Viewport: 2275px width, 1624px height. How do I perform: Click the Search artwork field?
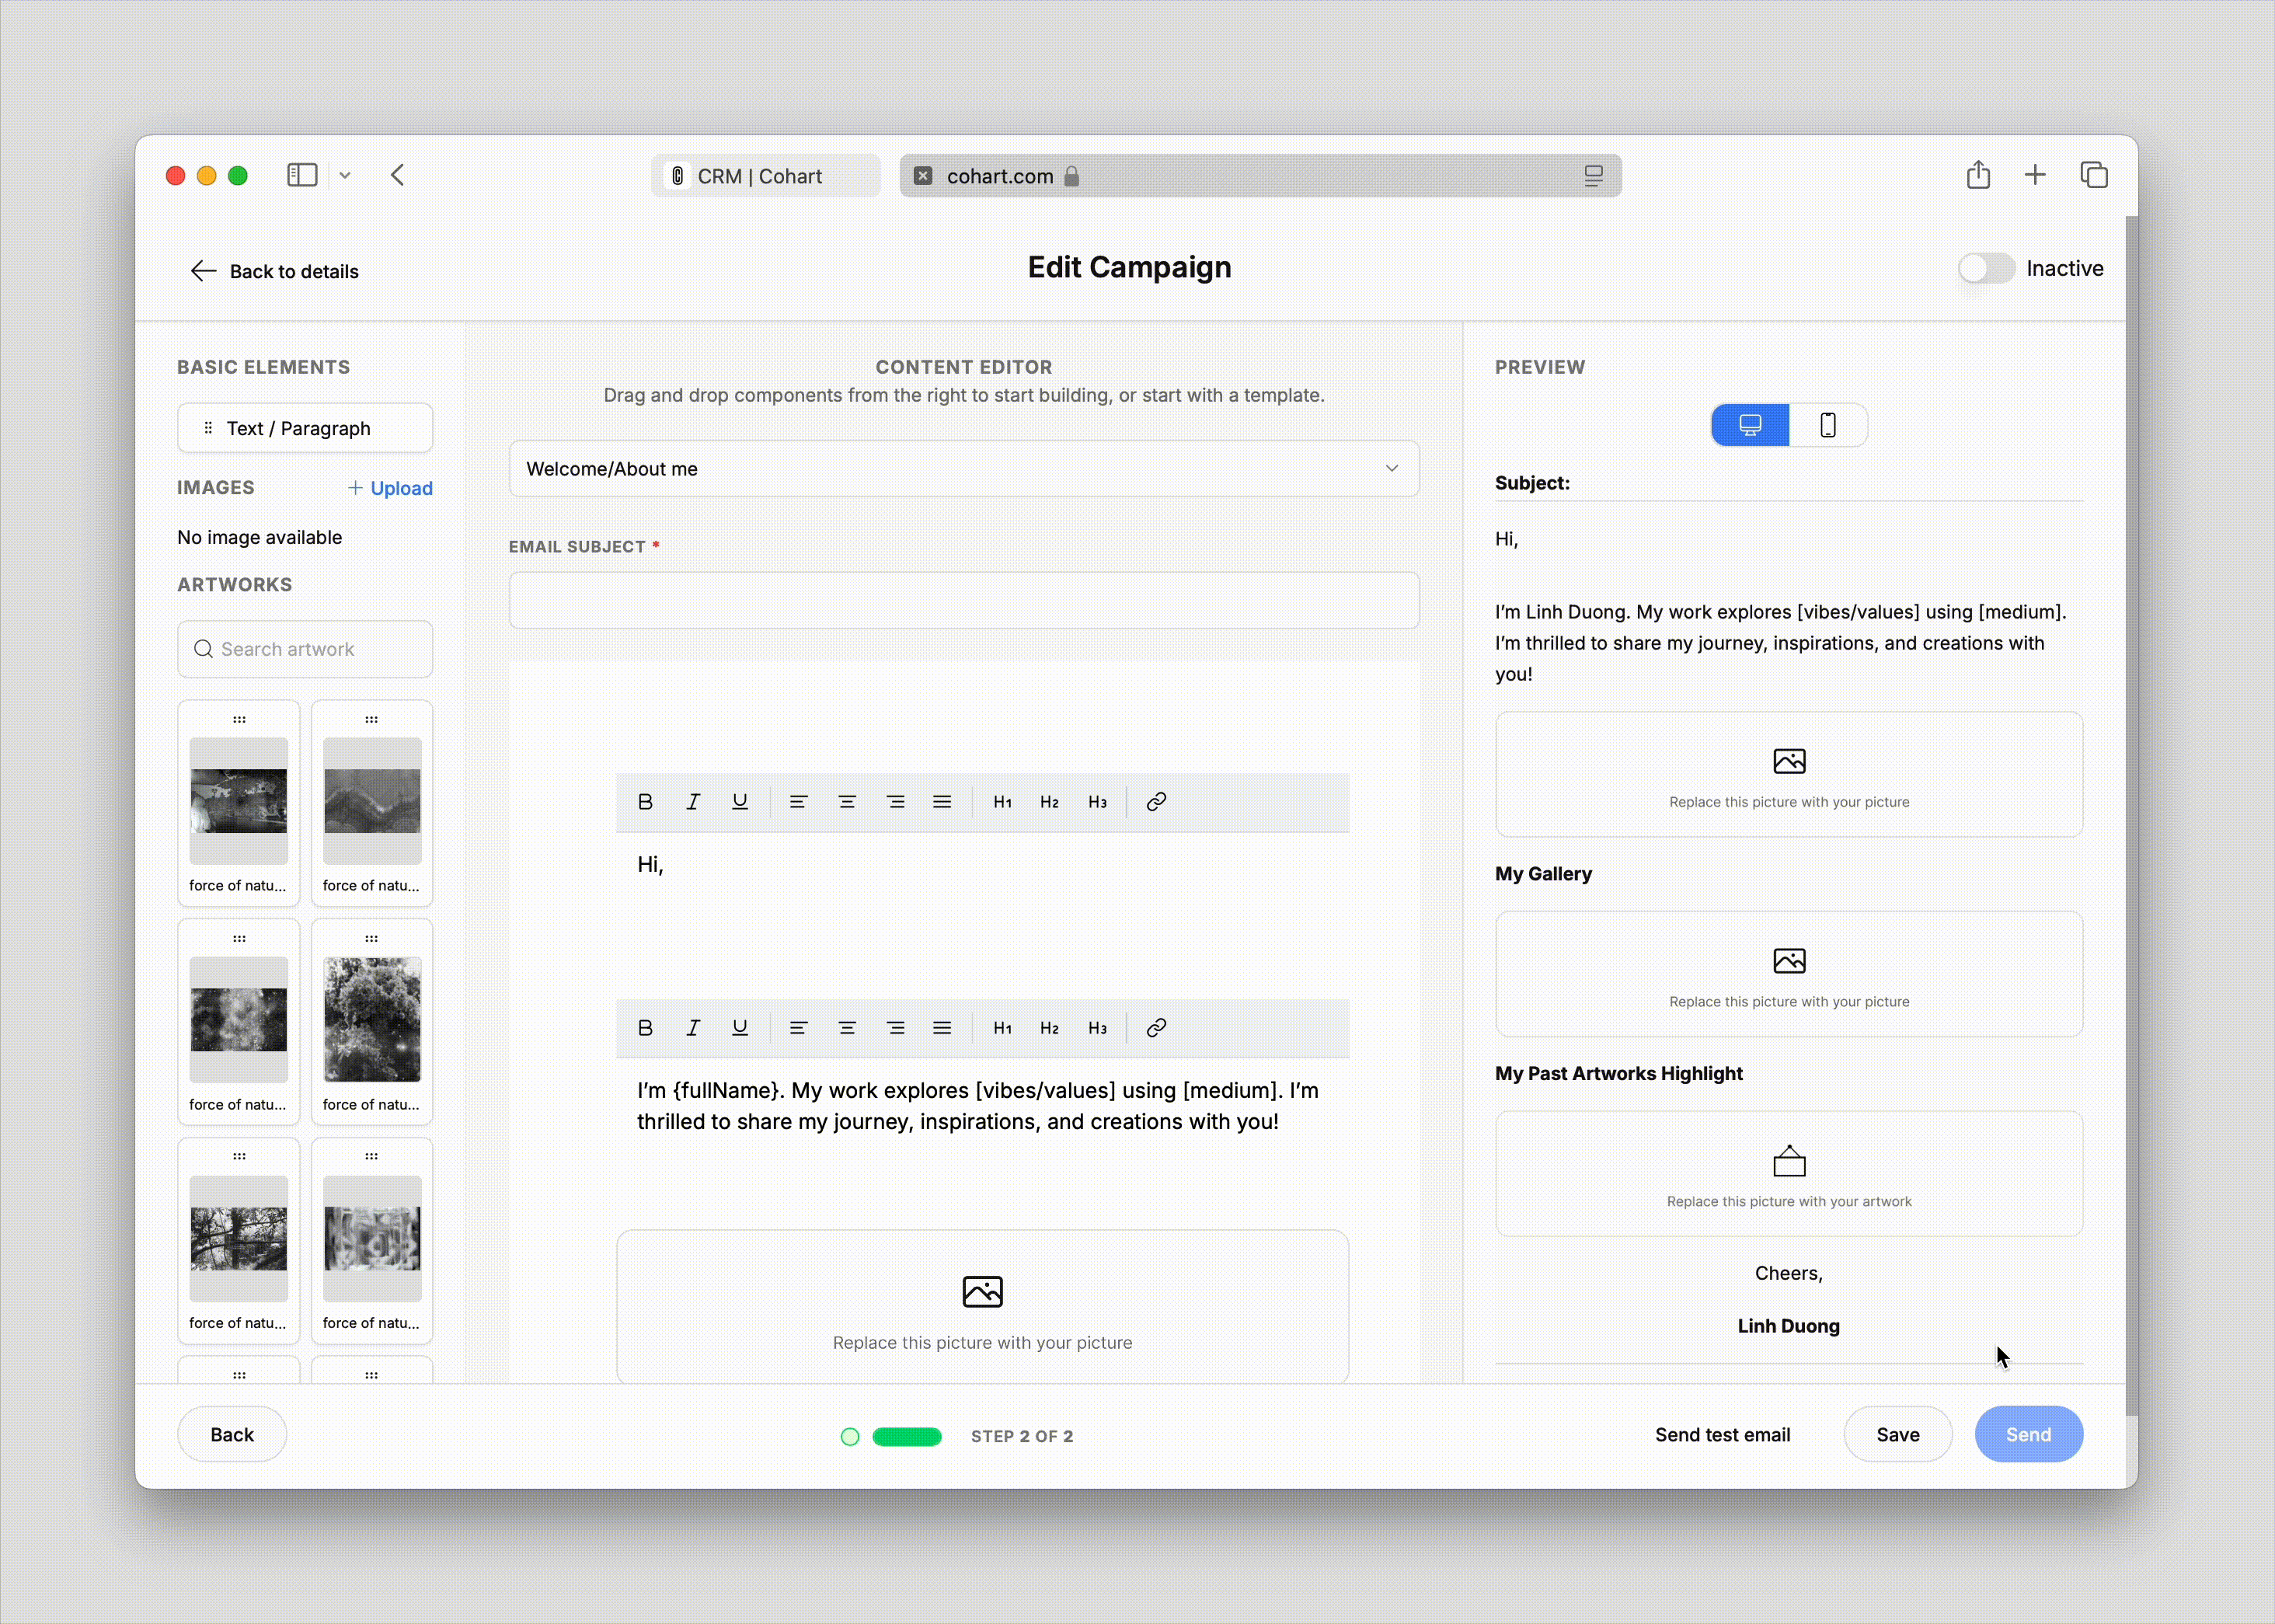(x=305, y=649)
